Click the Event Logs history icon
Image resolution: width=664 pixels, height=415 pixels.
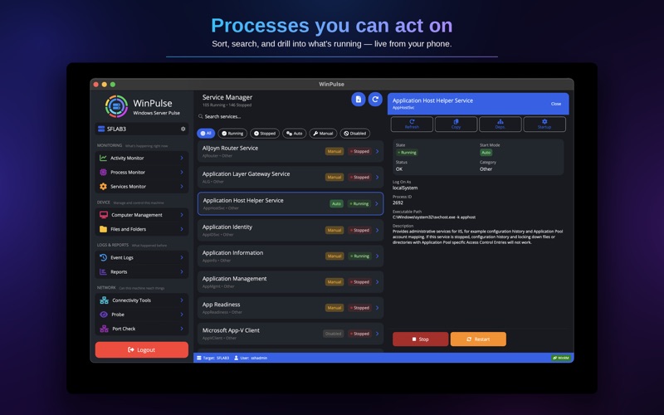[x=103, y=257]
